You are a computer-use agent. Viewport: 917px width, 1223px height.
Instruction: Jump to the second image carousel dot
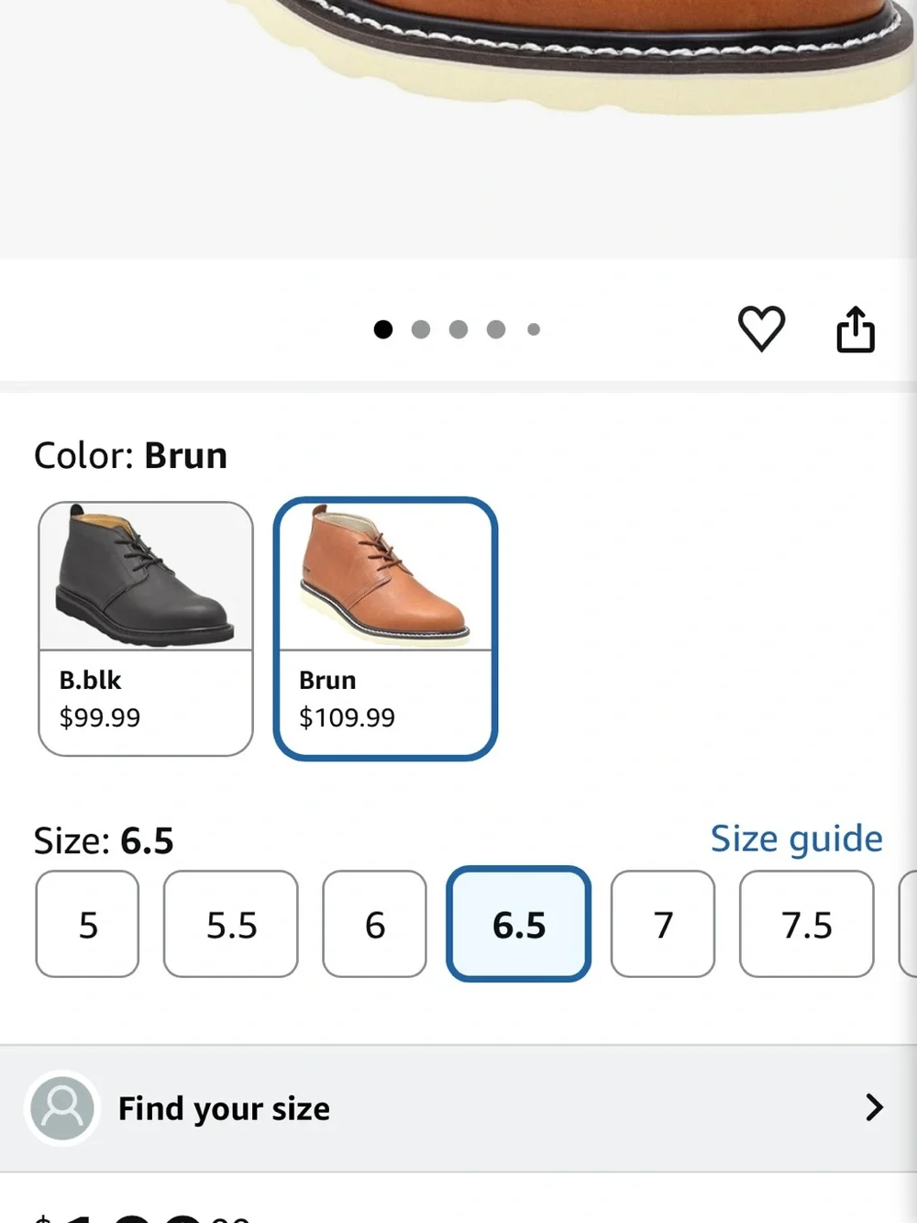pyautogui.click(x=421, y=329)
